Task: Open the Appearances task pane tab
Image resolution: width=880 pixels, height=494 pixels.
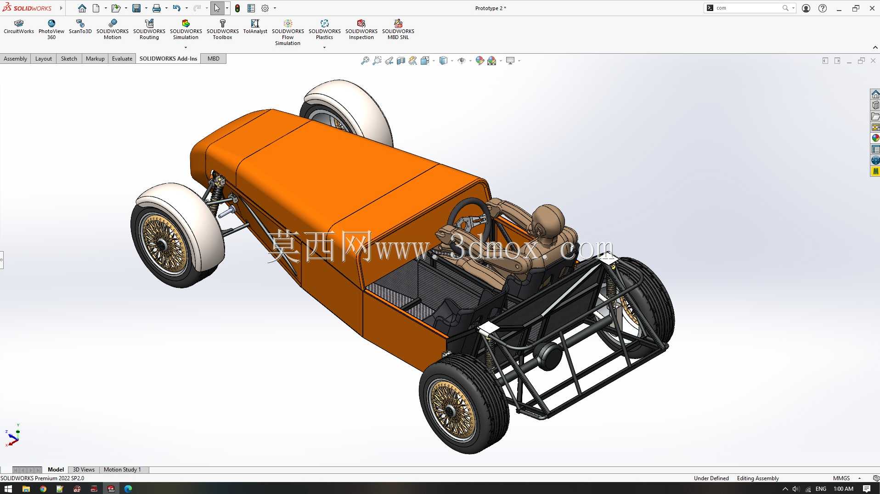Action: click(875, 138)
